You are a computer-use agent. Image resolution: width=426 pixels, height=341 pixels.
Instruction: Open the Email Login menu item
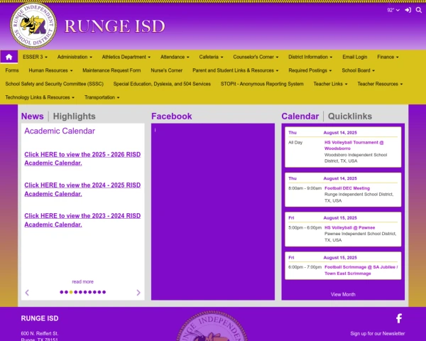354,57
